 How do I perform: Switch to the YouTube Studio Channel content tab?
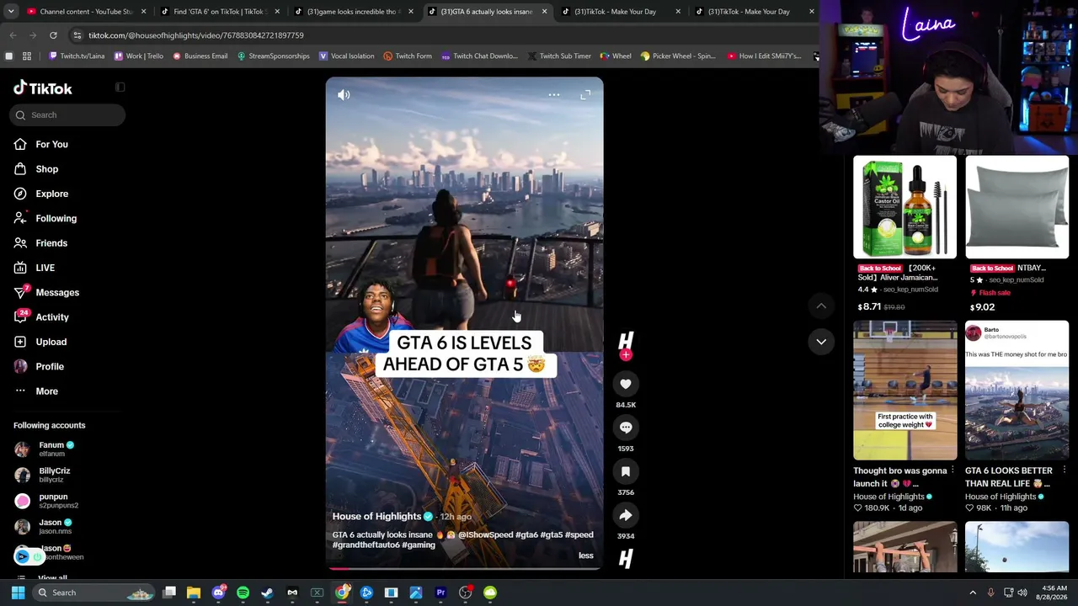point(85,12)
